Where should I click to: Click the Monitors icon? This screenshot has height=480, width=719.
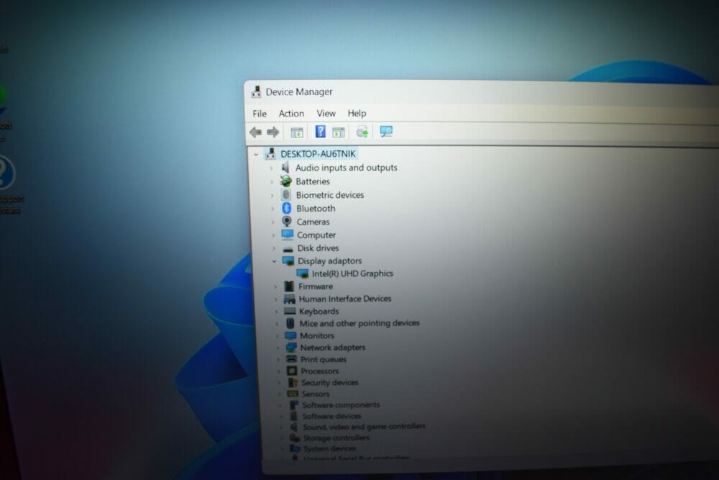[x=290, y=336]
